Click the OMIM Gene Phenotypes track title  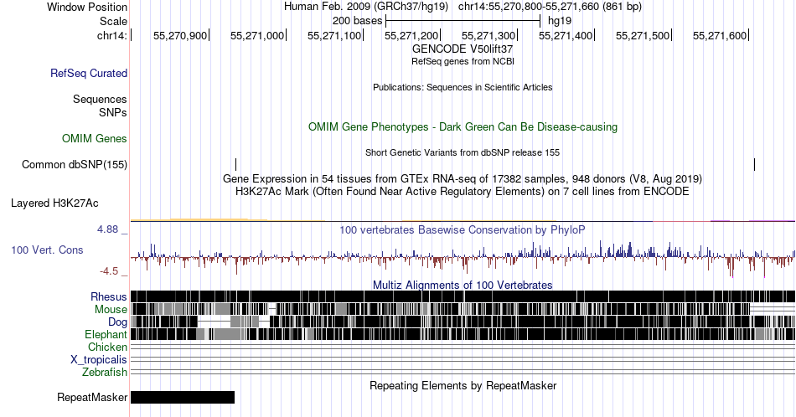pos(463,126)
